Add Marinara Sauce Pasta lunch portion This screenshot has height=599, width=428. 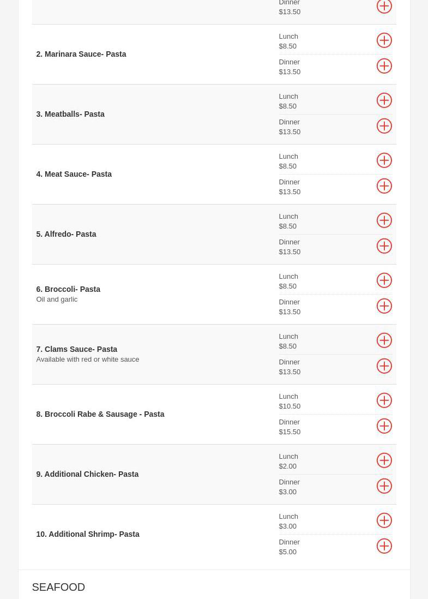(x=384, y=40)
